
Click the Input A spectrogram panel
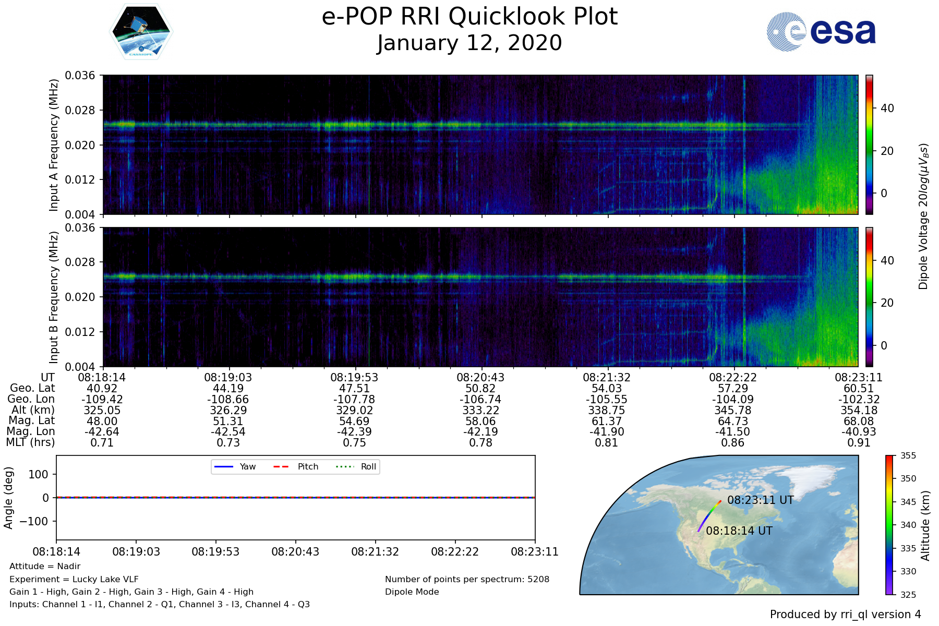click(480, 145)
